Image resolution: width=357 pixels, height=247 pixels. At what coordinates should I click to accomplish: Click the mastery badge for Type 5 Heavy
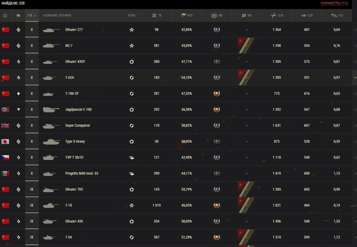point(217,142)
